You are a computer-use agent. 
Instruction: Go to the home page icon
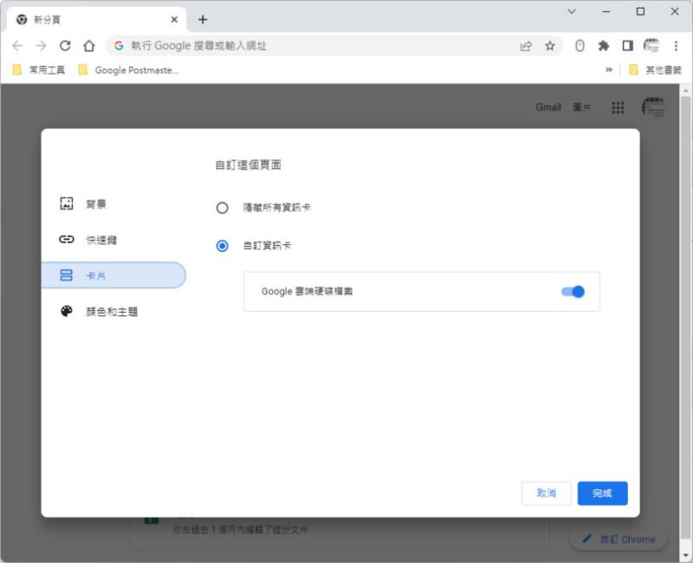[x=89, y=46]
